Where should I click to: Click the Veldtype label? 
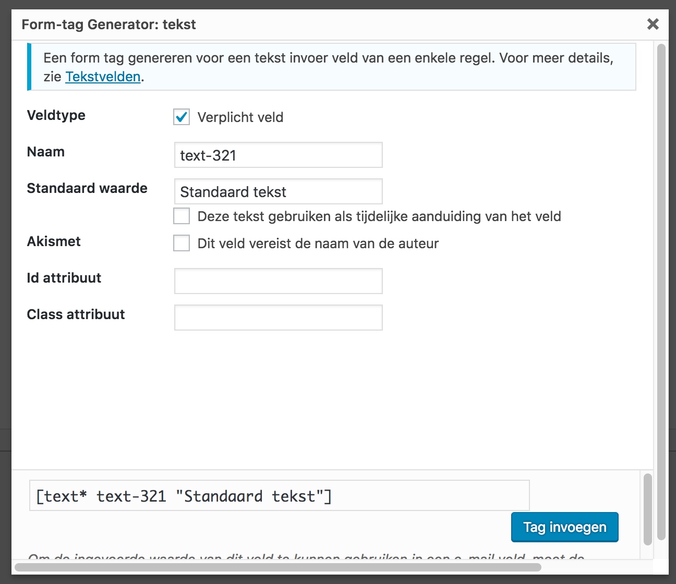(x=56, y=115)
